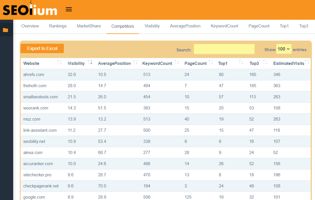
Task: Click alexa.com keyword count 277
Action: click(x=147, y=153)
